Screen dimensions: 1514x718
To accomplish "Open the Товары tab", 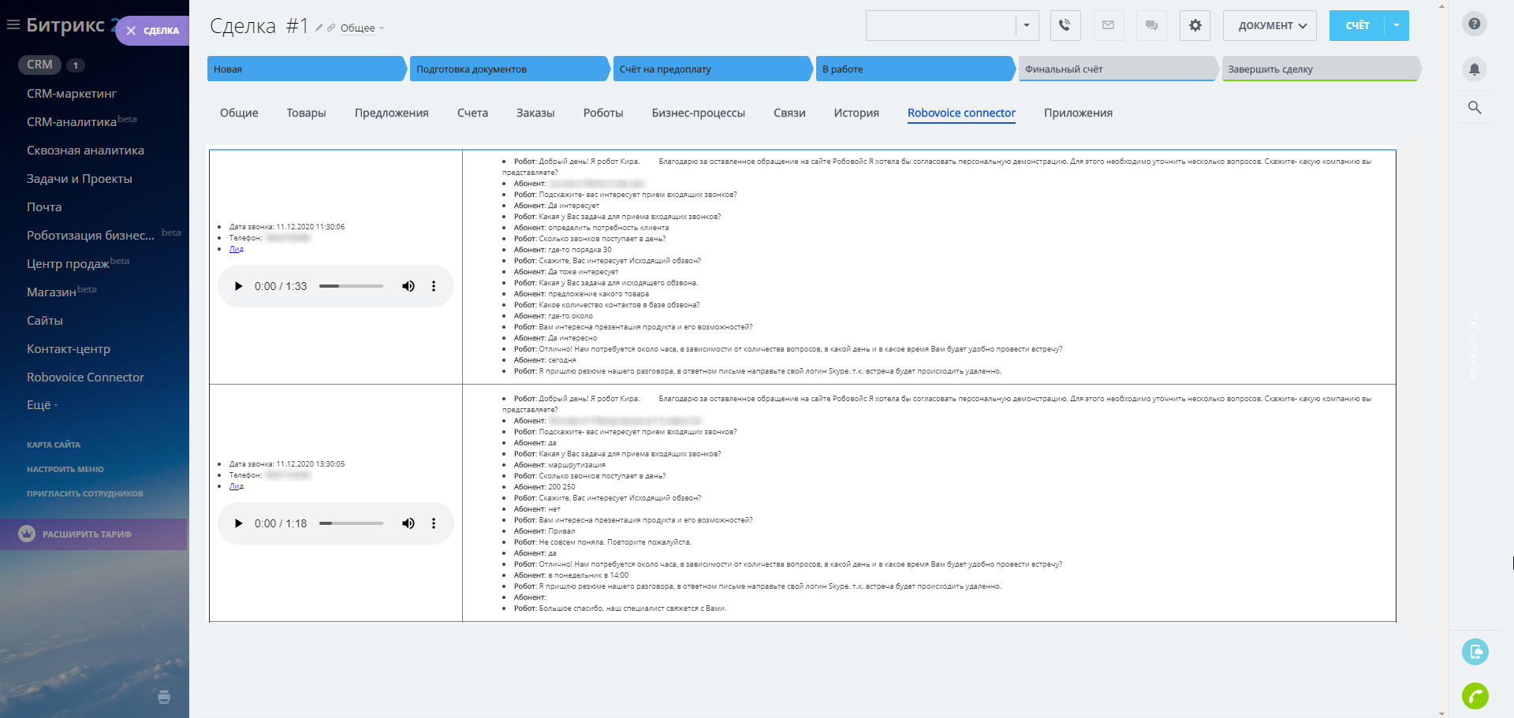I will tap(306, 113).
